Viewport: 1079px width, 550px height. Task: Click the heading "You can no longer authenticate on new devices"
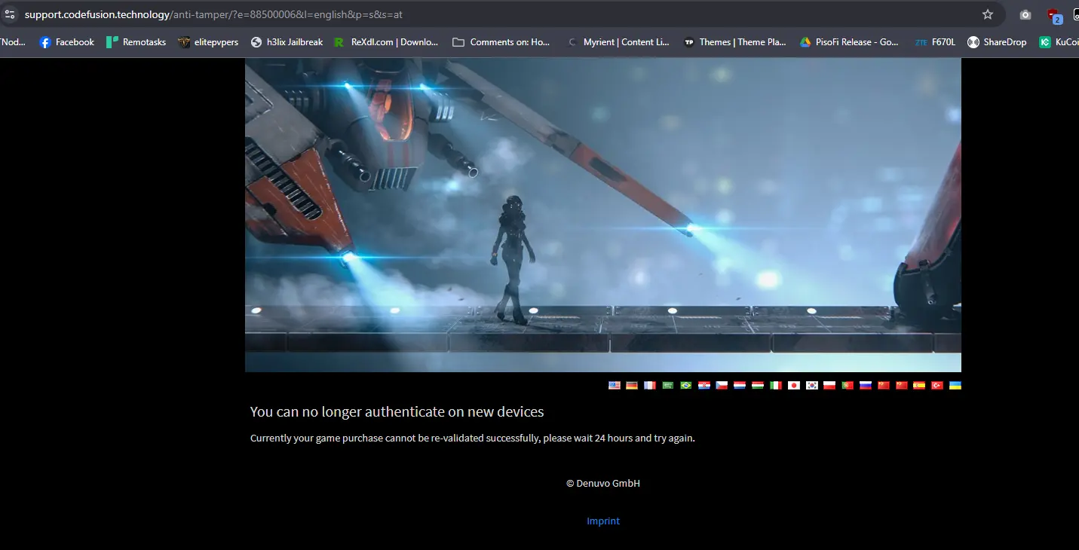(397, 411)
